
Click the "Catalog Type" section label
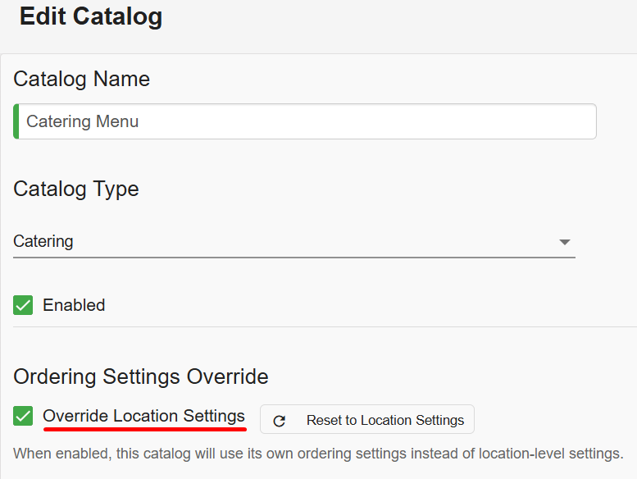(76, 189)
